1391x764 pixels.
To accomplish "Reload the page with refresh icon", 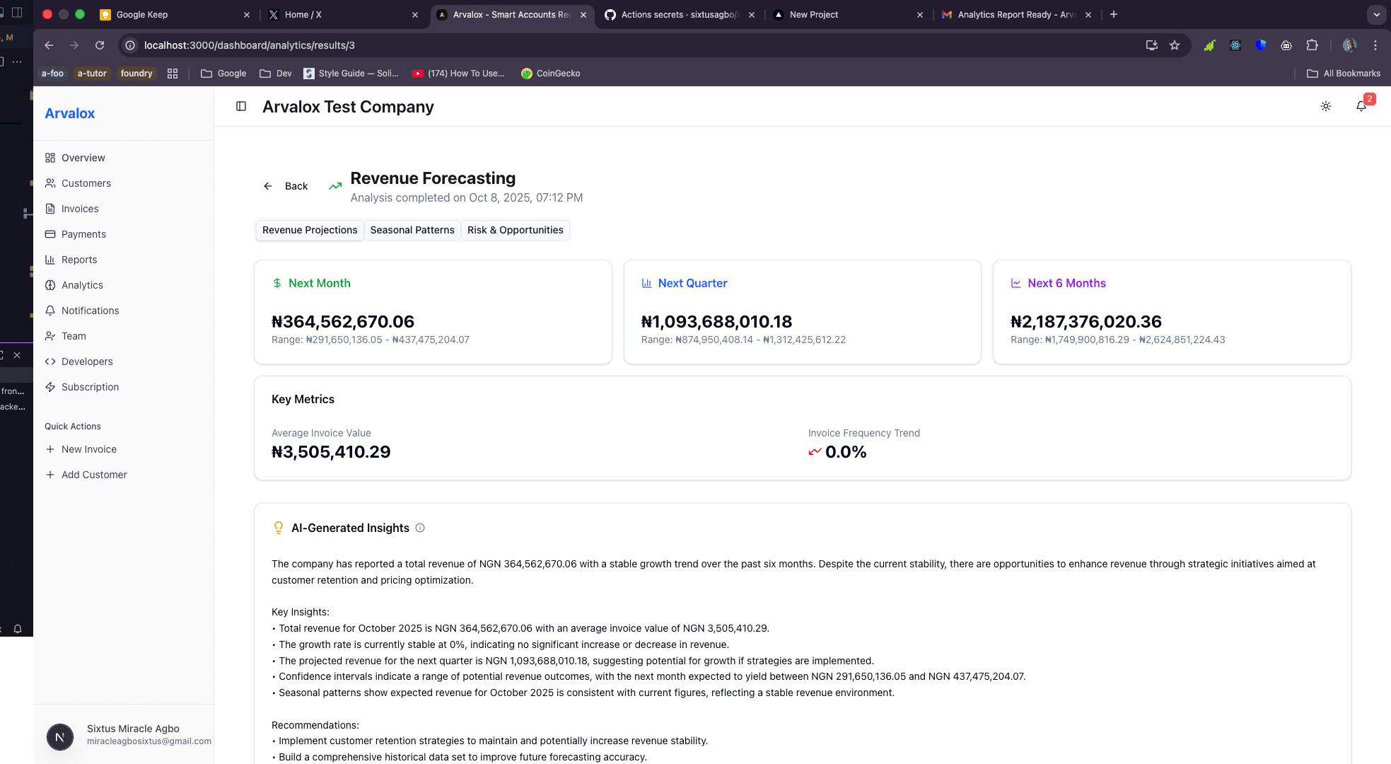I will (x=100, y=45).
